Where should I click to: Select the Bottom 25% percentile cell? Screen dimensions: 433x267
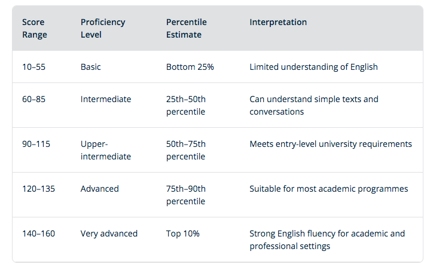pyautogui.click(x=190, y=67)
